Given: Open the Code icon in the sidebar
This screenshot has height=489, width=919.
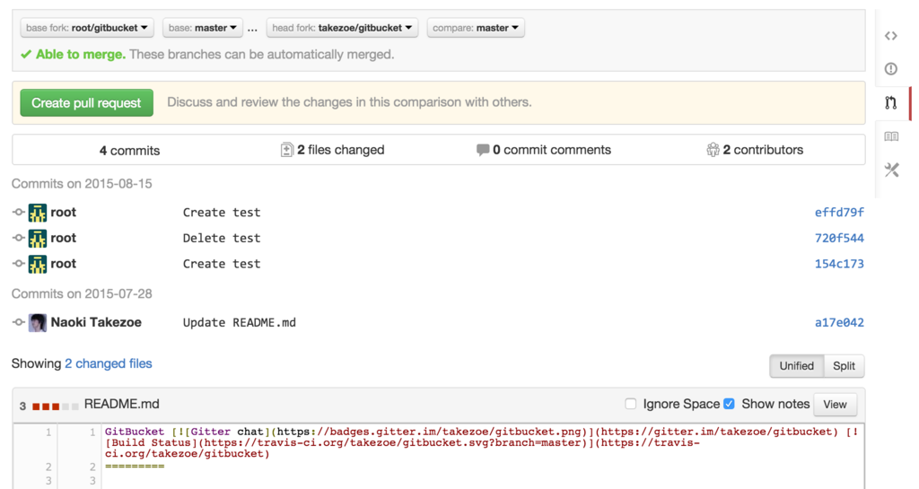Looking at the screenshot, I should (890, 36).
